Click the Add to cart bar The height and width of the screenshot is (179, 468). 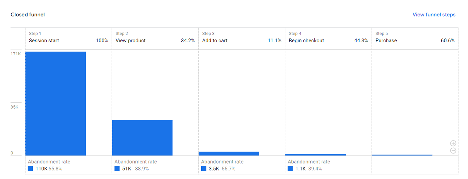229,153
